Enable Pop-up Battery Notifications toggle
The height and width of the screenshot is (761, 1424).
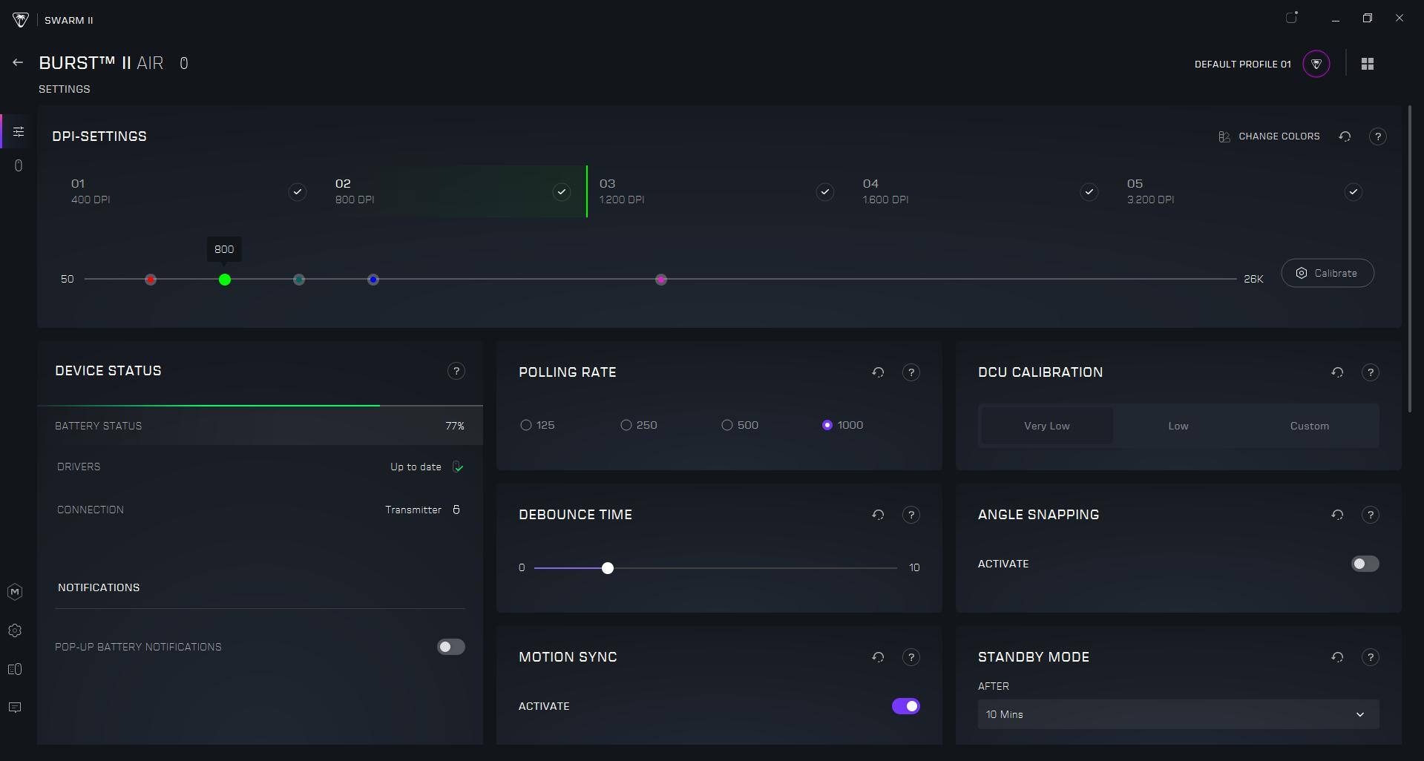450,647
